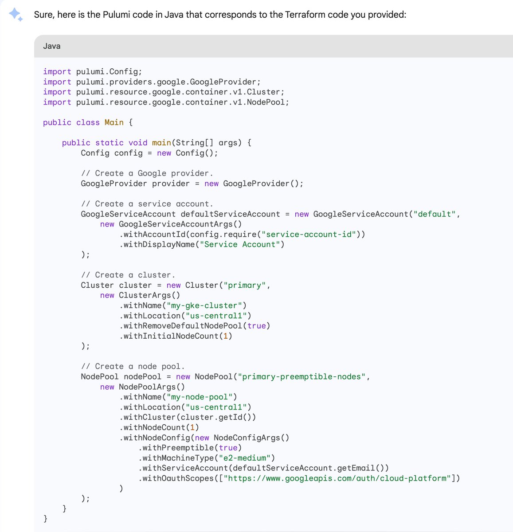Click the GoogleProvider import line
Screen dimensions: 513x532
[x=152, y=82]
